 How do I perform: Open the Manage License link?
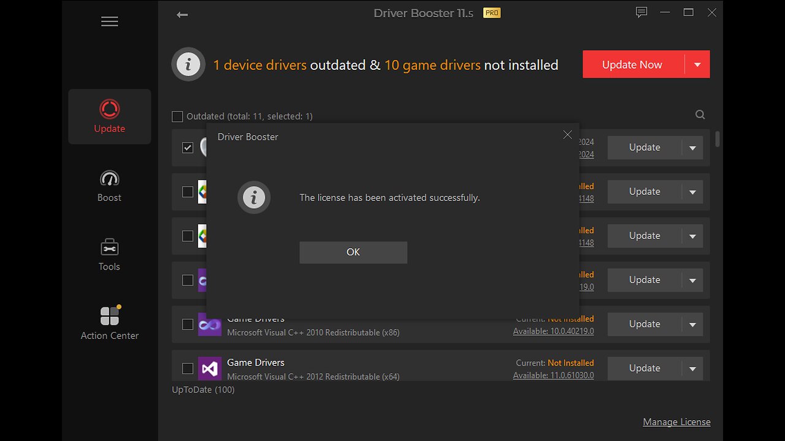(676, 422)
